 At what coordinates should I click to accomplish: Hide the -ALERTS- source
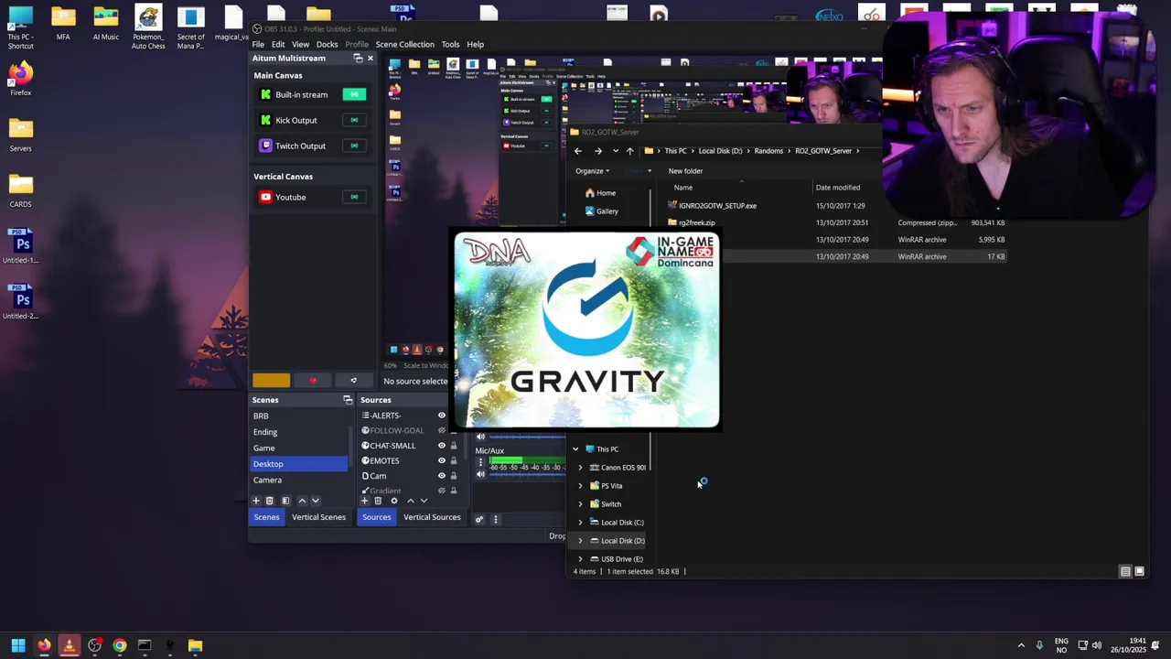[x=442, y=416]
